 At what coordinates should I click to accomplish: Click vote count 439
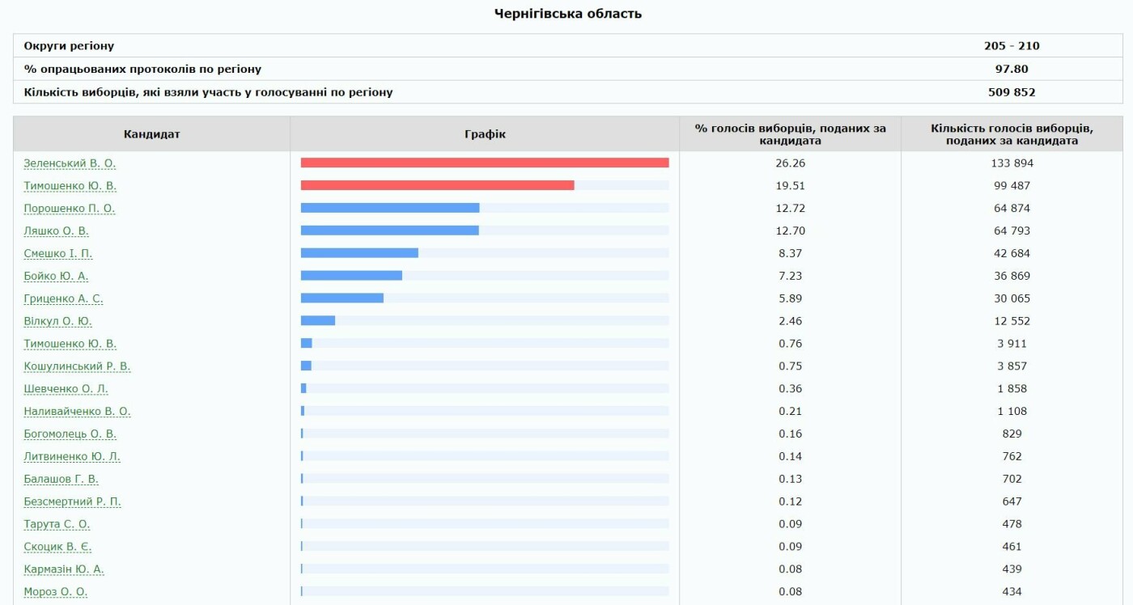click(1012, 569)
